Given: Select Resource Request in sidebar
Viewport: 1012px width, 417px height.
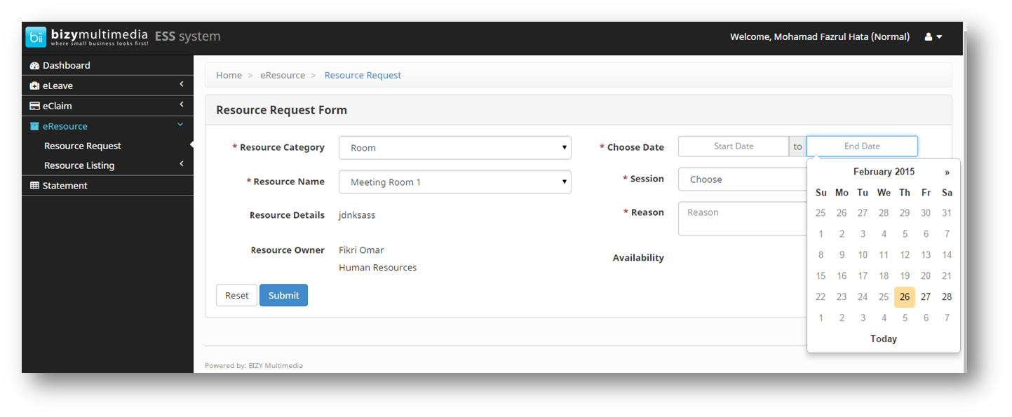Looking at the screenshot, I should [x=83, y=146].
